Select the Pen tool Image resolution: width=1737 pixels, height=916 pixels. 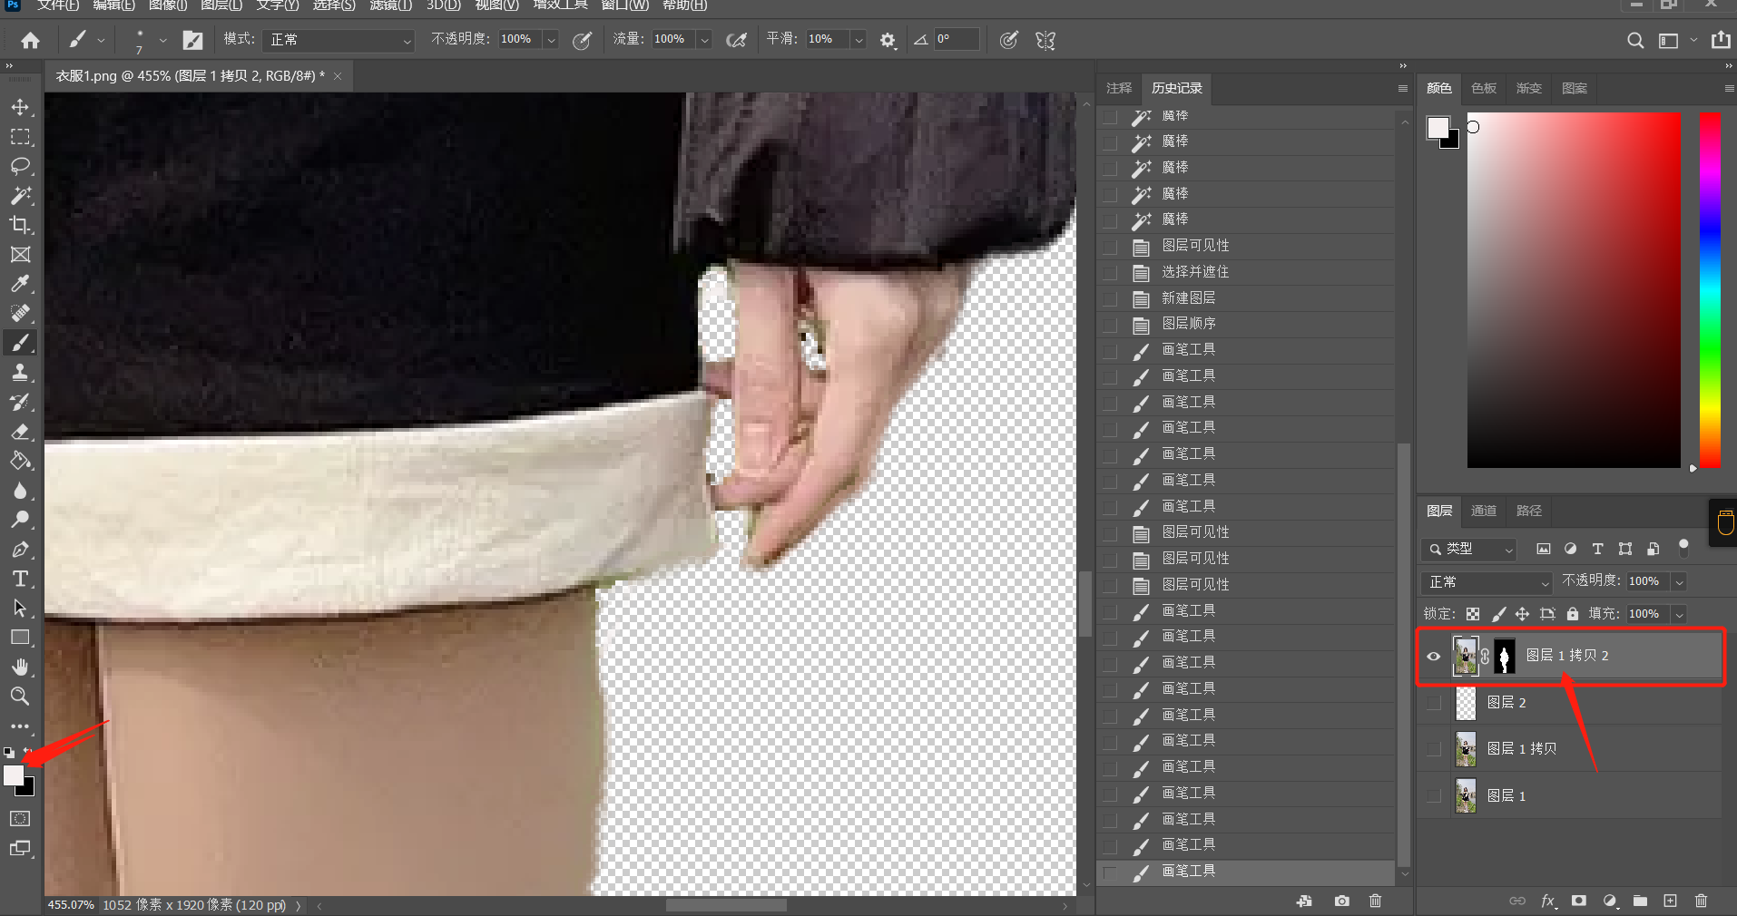pyautogui.click(x=20, y=550)
